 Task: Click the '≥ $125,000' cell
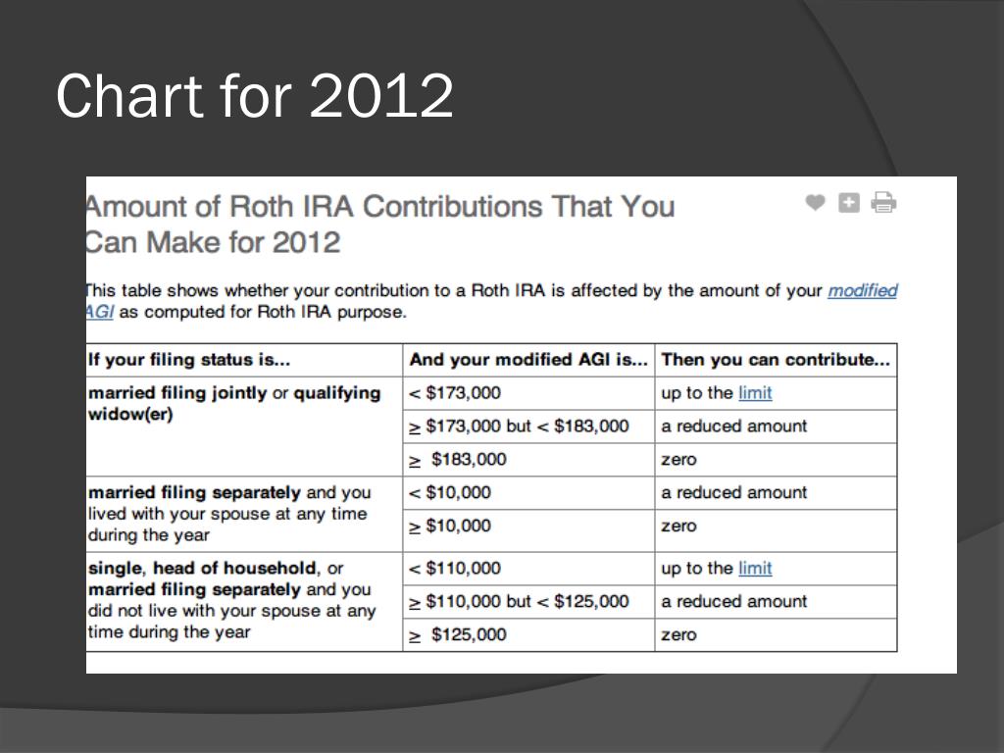[x=528, y=635]
